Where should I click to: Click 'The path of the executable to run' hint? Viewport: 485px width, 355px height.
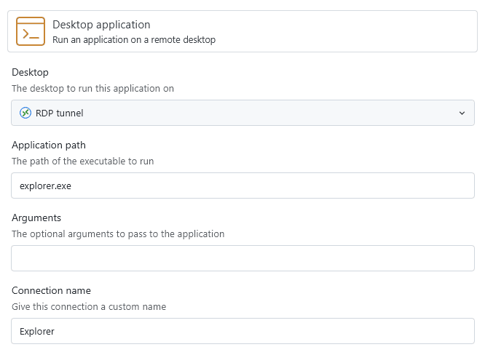pyautogui.click(x=82, y=161)
